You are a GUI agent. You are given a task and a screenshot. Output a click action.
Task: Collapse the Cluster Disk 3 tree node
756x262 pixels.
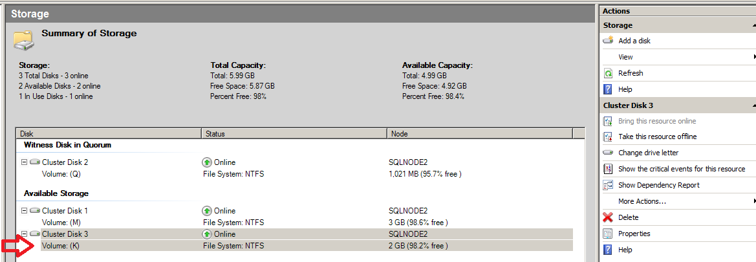coord(24,234)
